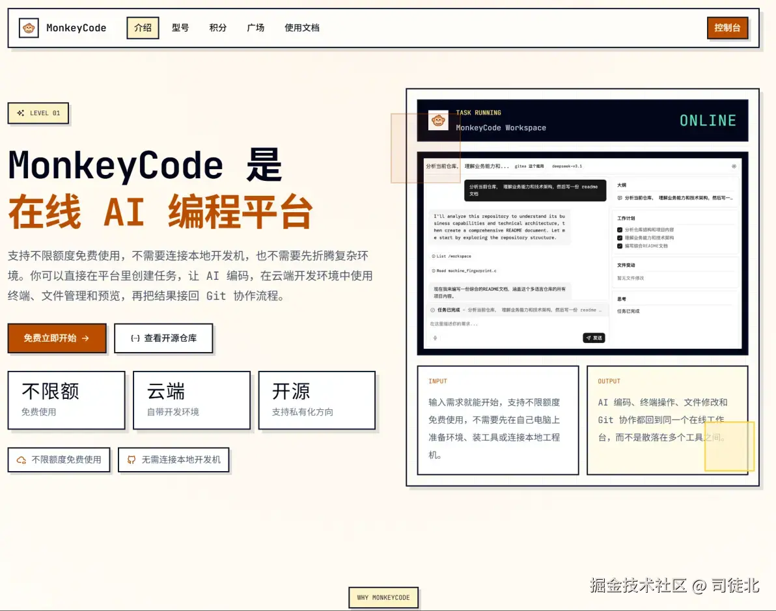Toggle the 理解业务能力和技术架构 checkbox
The height and width of the screenshot is (611, 776).
coord(620,238)
